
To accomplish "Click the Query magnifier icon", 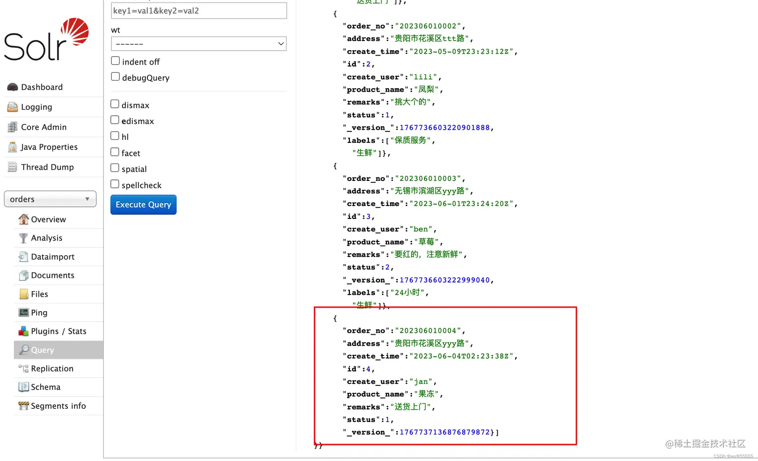I will [x=24, y=350].
